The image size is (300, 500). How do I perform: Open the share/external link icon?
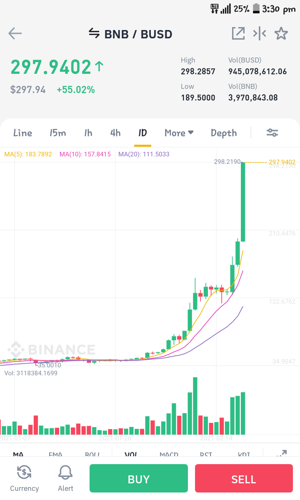[238, 33]
